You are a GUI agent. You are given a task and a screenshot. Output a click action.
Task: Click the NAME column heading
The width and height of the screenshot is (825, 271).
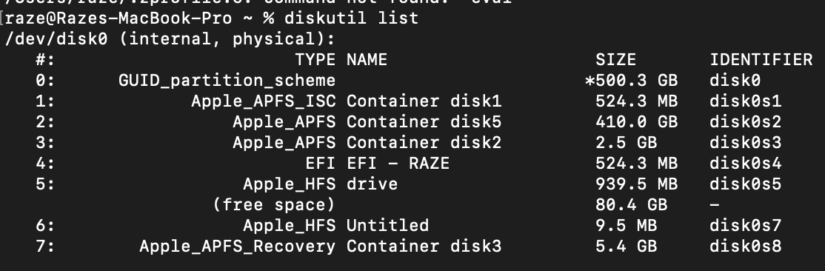367,59
